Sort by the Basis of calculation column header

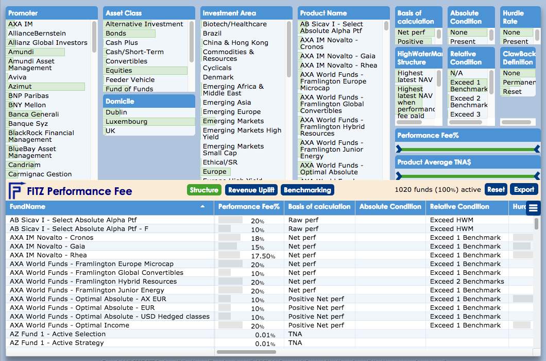click(319, 207)
